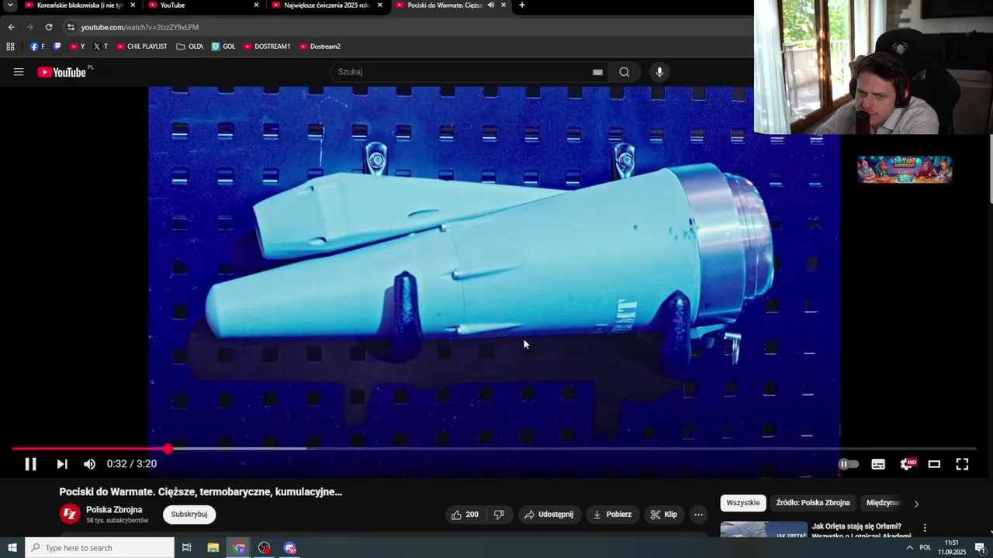This screenshot has width=993, height=558.
Task: View site information icon in address bar
Action: click(71, 27)
